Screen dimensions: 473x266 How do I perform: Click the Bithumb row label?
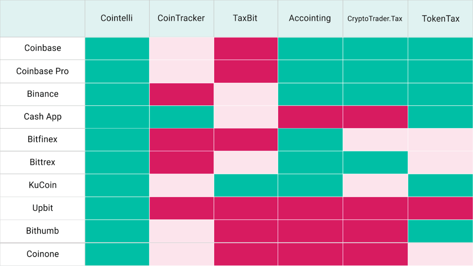(x=42, y=231)
